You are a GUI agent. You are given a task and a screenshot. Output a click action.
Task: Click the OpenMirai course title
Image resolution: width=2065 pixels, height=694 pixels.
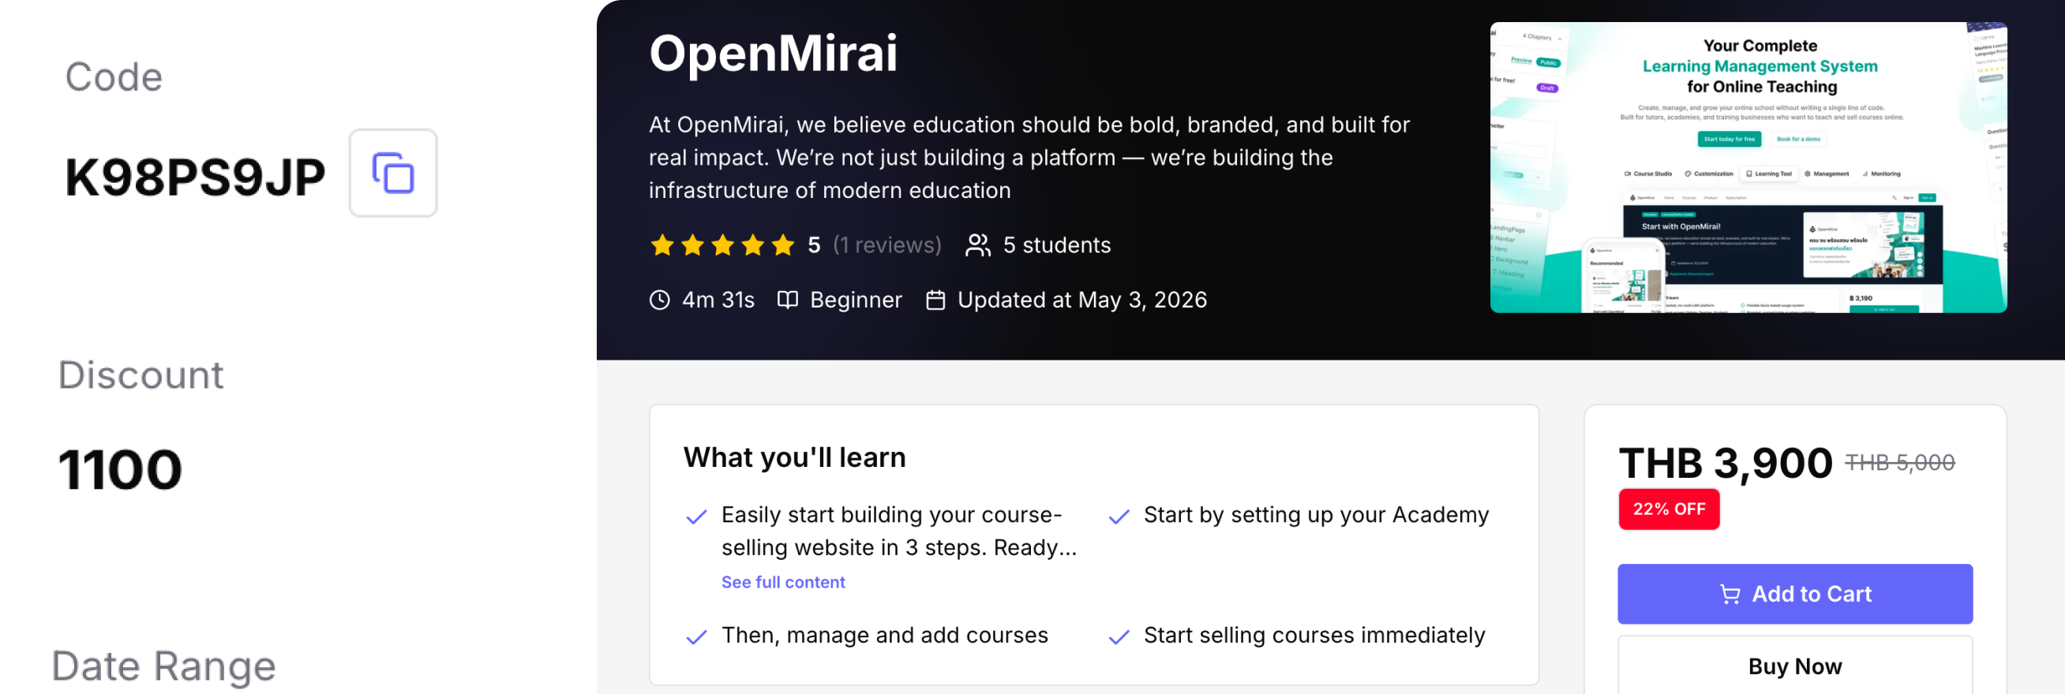tap(773, 54)
